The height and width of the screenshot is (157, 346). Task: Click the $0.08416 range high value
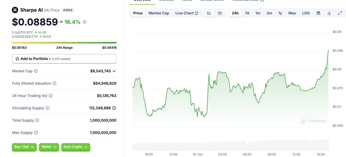pos(109,48)
